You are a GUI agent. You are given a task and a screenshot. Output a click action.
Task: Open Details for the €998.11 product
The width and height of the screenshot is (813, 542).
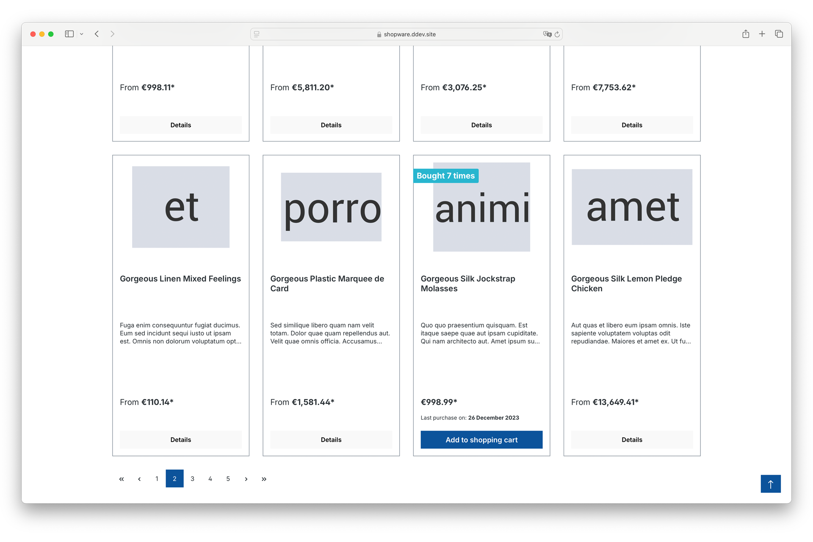(181, 125)
